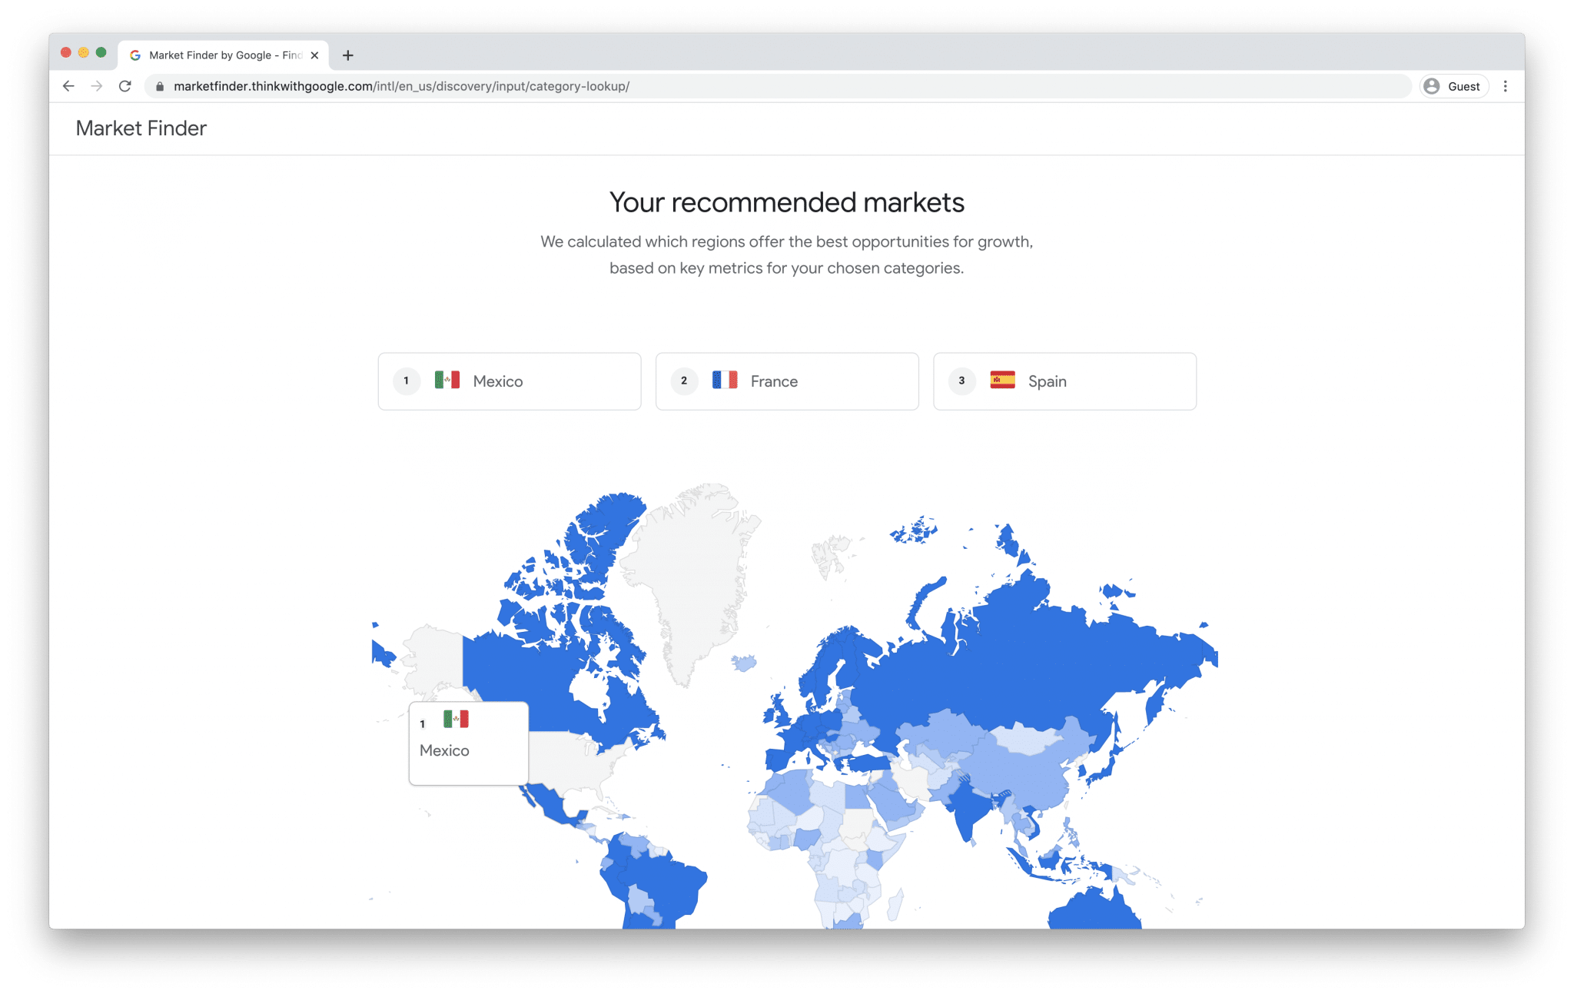The image size is (1574, 994).
Task: Click the French flag icon on the France card
Action: (726, 381)
